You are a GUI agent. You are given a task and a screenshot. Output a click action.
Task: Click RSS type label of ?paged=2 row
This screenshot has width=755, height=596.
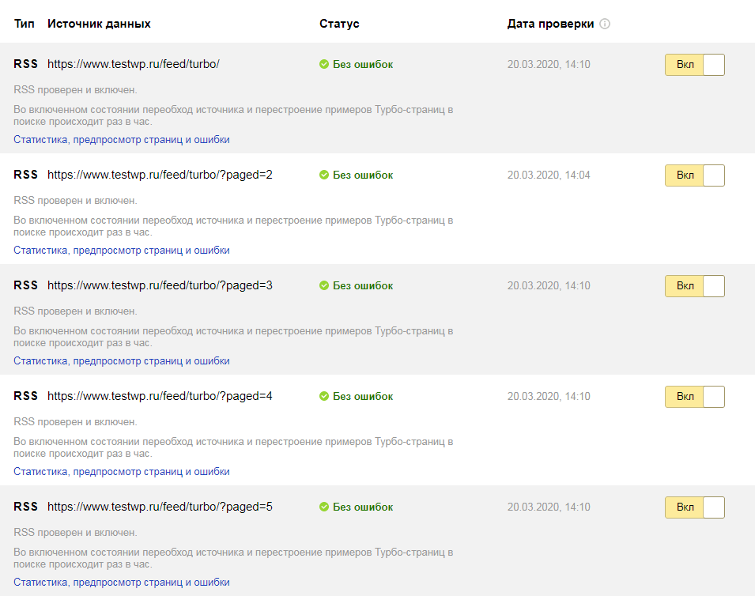(25, 175)
